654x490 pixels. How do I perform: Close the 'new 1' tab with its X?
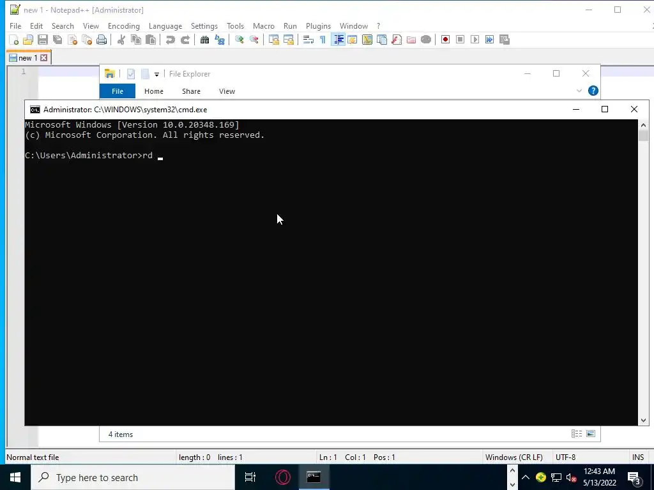(x=44, y=58)
